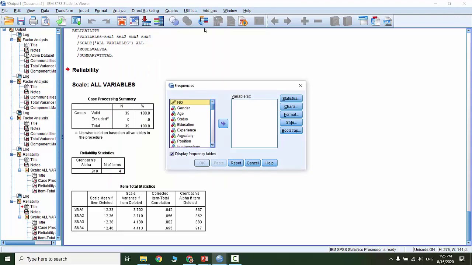Click the Format... button in Frequencies
This screenshot has width=472, height=265.
291,114
